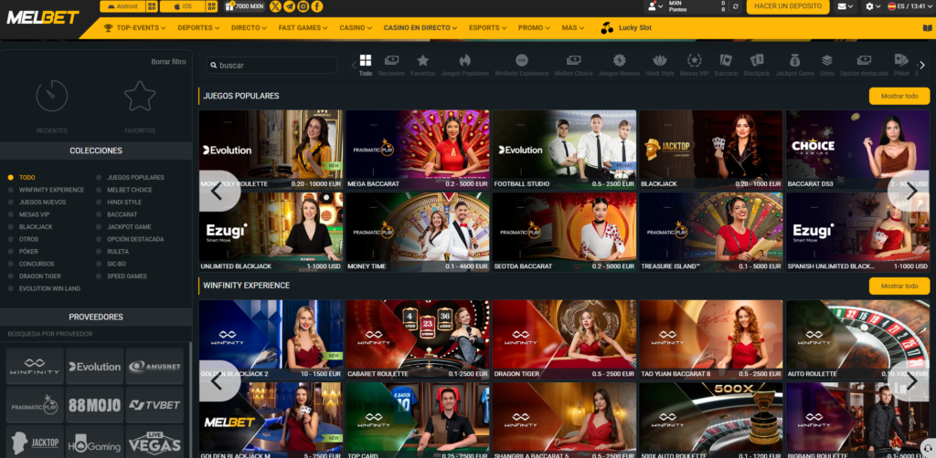Click the 7000 MXN gift bonus icon
The width and height of the screenshot is (936, 458).
point(245,6)
